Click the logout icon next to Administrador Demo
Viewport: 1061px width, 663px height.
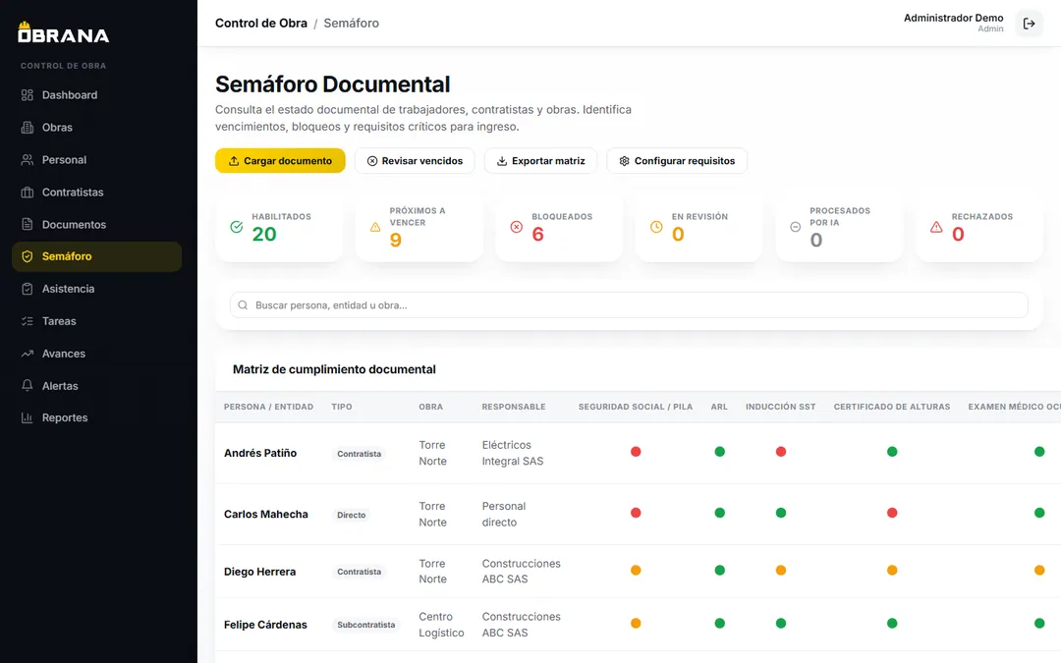(1029, 24)
